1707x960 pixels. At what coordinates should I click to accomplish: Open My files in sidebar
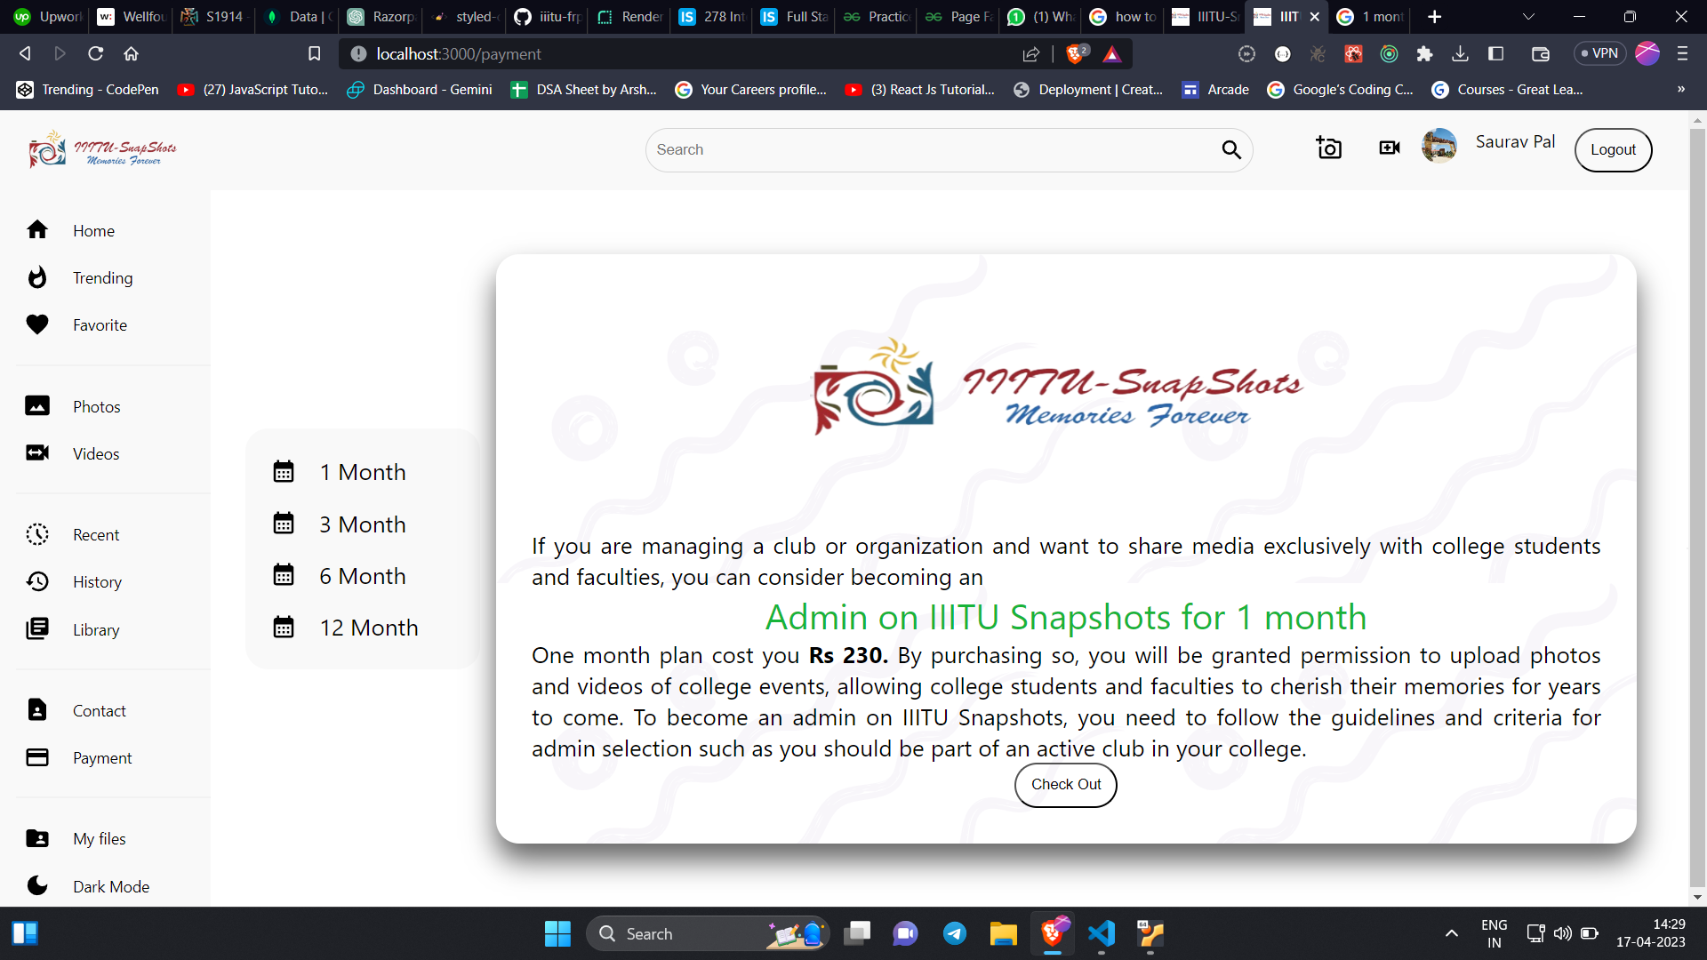pyautogui.click(x=99, y=839)
